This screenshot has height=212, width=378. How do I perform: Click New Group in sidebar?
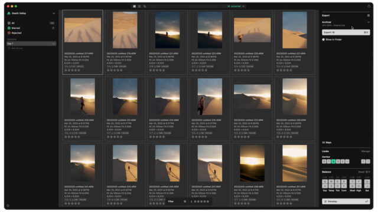[16, 48]
